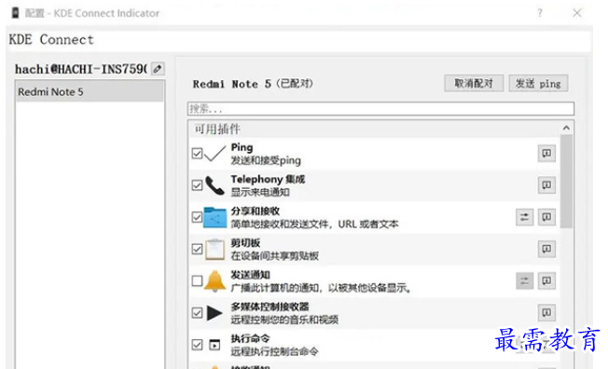Screen dimensions: 608x369
Task: Uncheck the 剪切板 checkbox
Action: click(197, 249)
